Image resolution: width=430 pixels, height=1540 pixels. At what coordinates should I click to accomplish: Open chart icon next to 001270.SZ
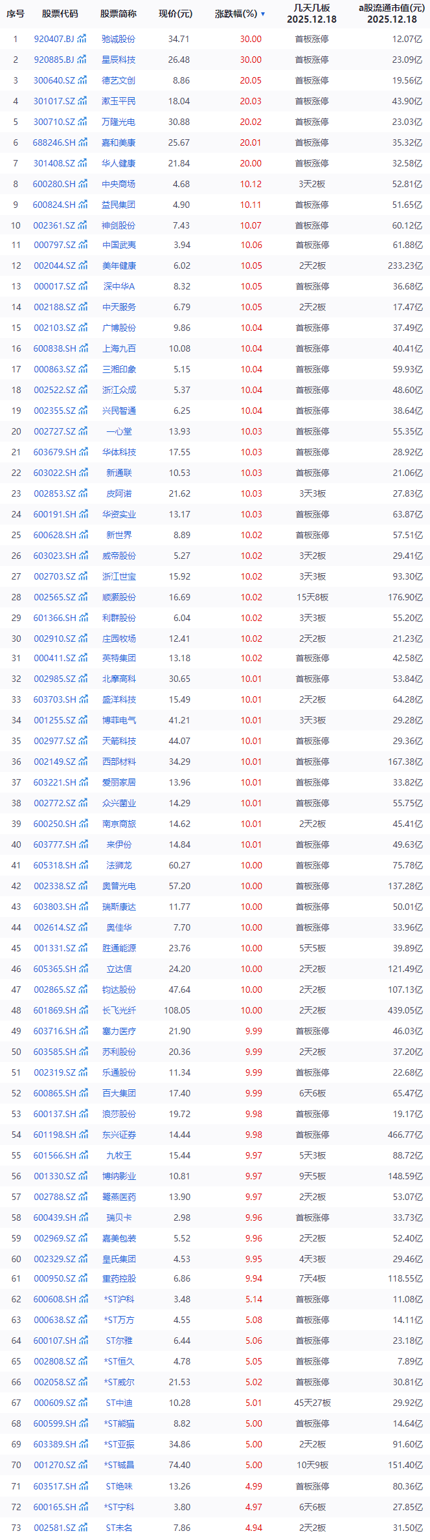[83, 1465]
